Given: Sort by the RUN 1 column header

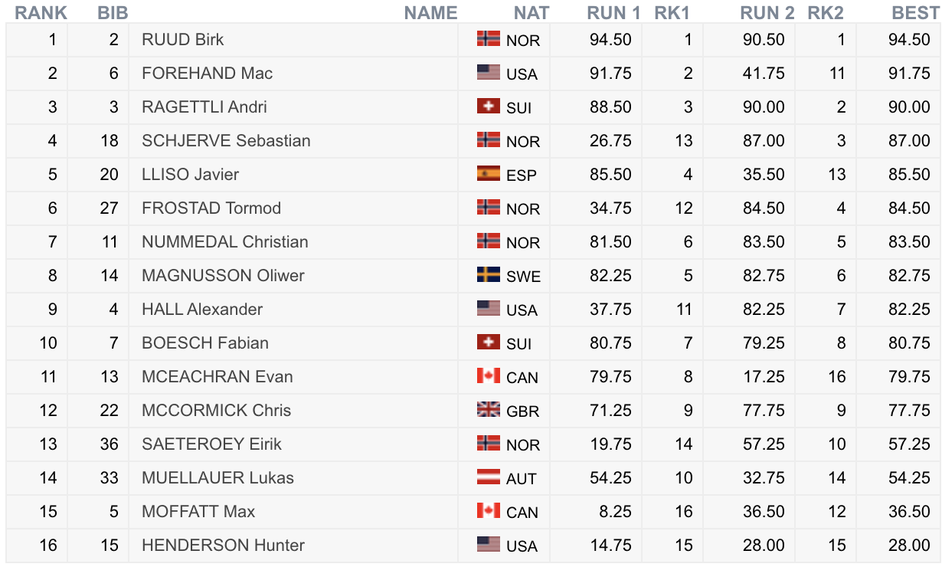Looking at the screenshot, I should [613, 13].
